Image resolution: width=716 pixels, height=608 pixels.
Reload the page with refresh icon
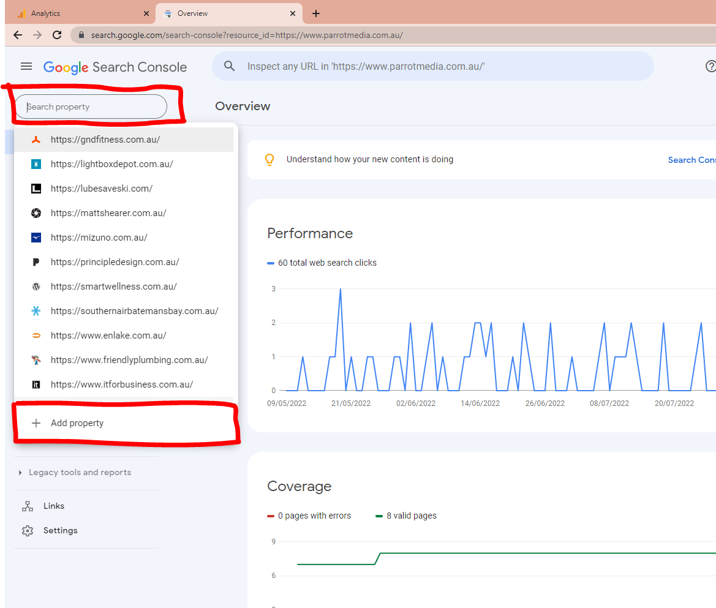click(x=57, y=35)
